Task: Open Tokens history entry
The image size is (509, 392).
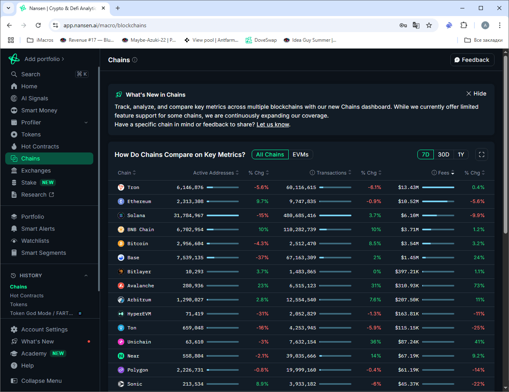Action: pos(19,305)
